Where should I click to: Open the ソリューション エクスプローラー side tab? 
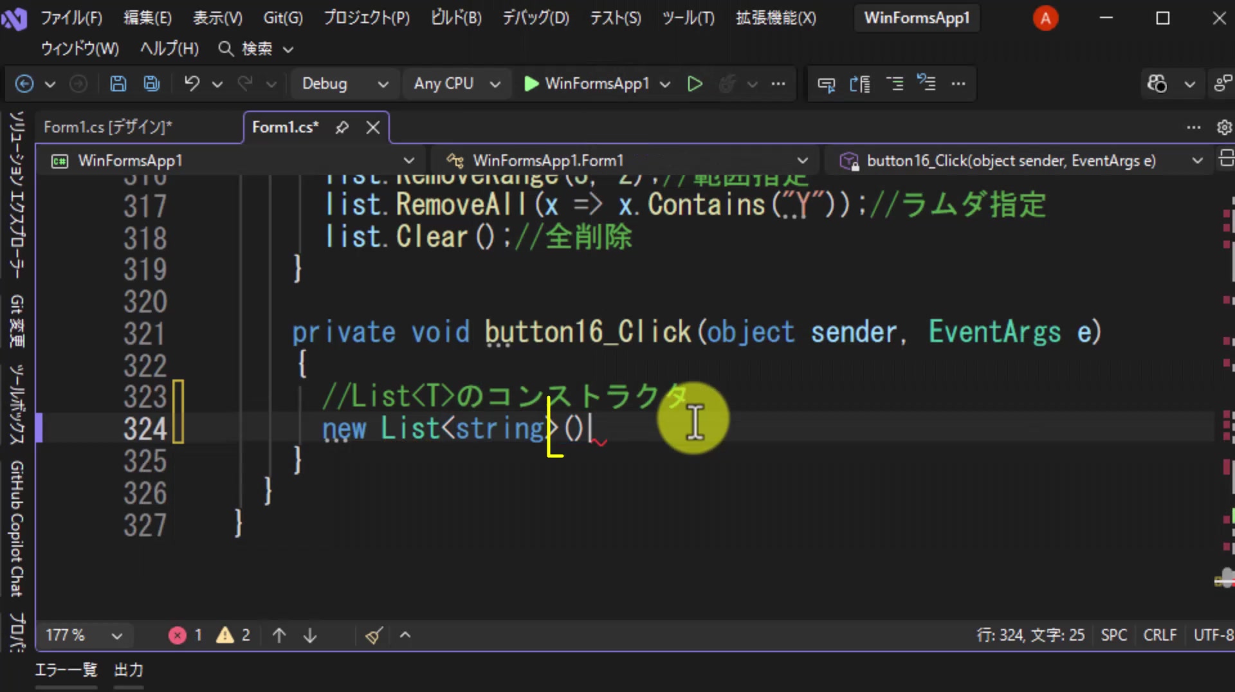(17, 194)
